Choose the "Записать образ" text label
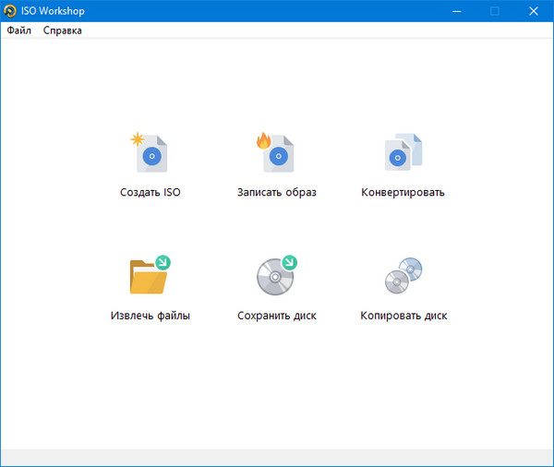 (x=276, y=193)
